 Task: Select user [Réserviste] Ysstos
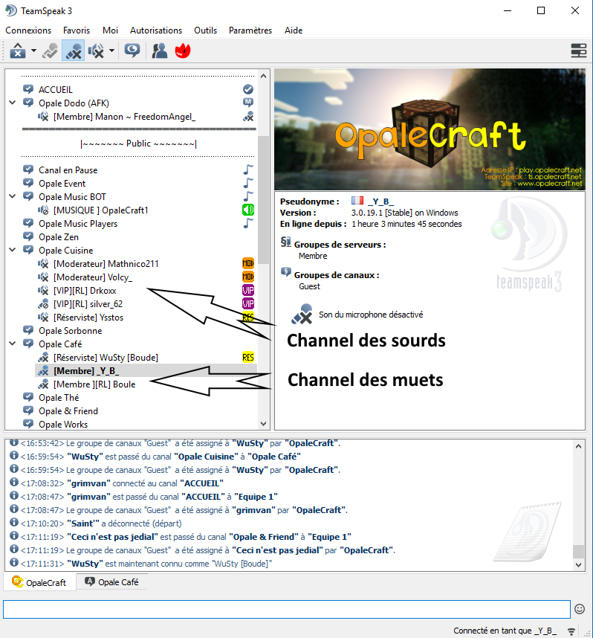click(88, 318)
